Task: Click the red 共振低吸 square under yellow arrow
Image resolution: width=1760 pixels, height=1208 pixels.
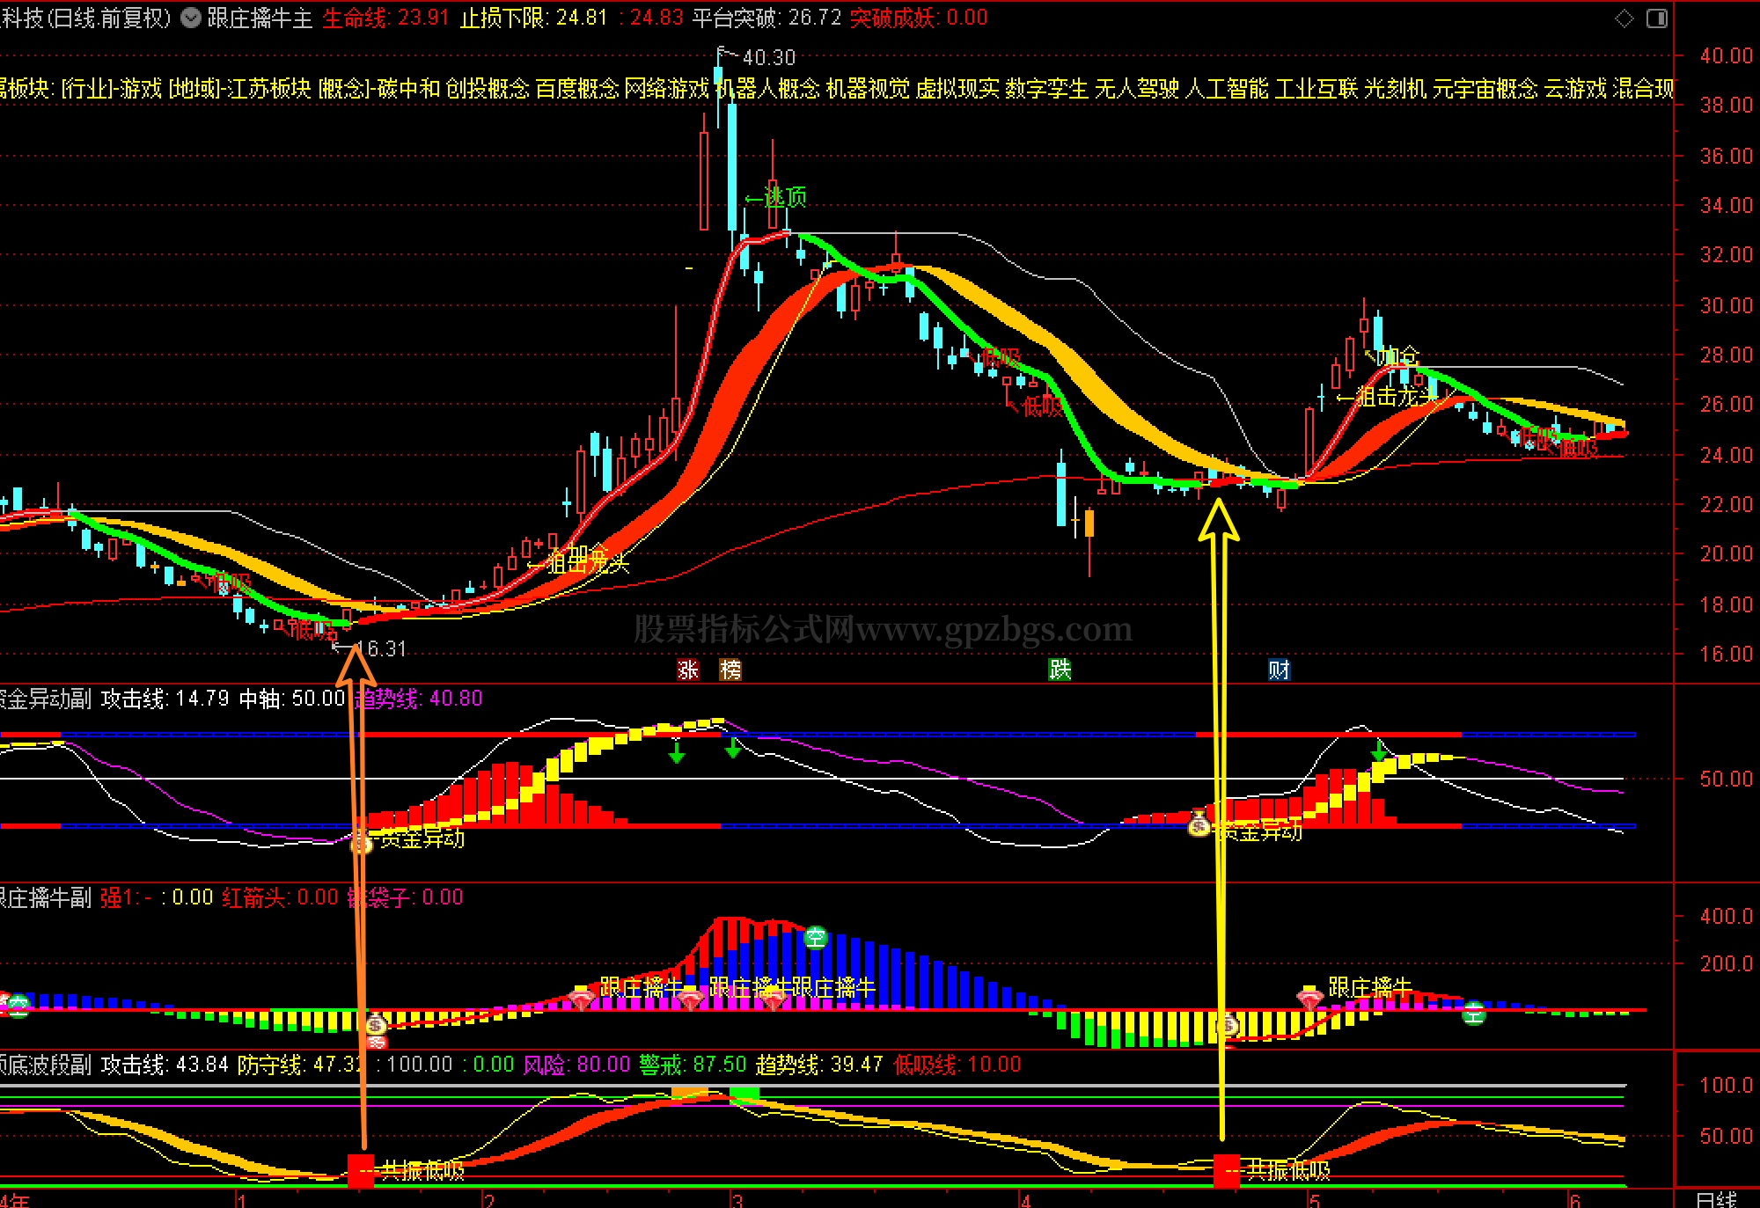Action: (x=1226, y=1170)
